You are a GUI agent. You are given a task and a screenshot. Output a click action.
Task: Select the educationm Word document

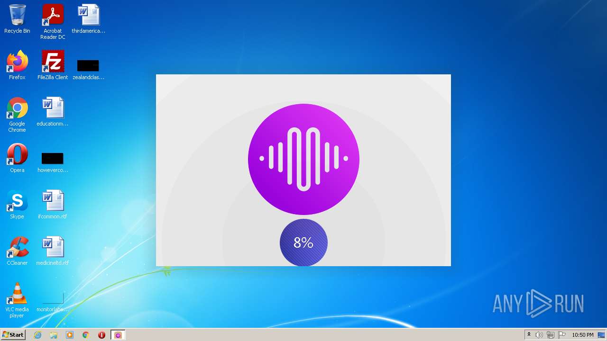click(53, 112)
